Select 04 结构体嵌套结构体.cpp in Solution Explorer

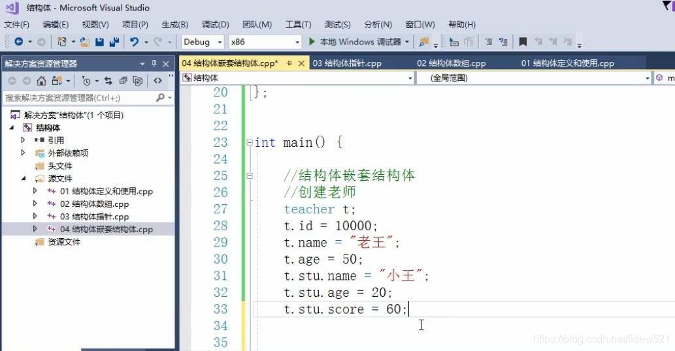107,229
